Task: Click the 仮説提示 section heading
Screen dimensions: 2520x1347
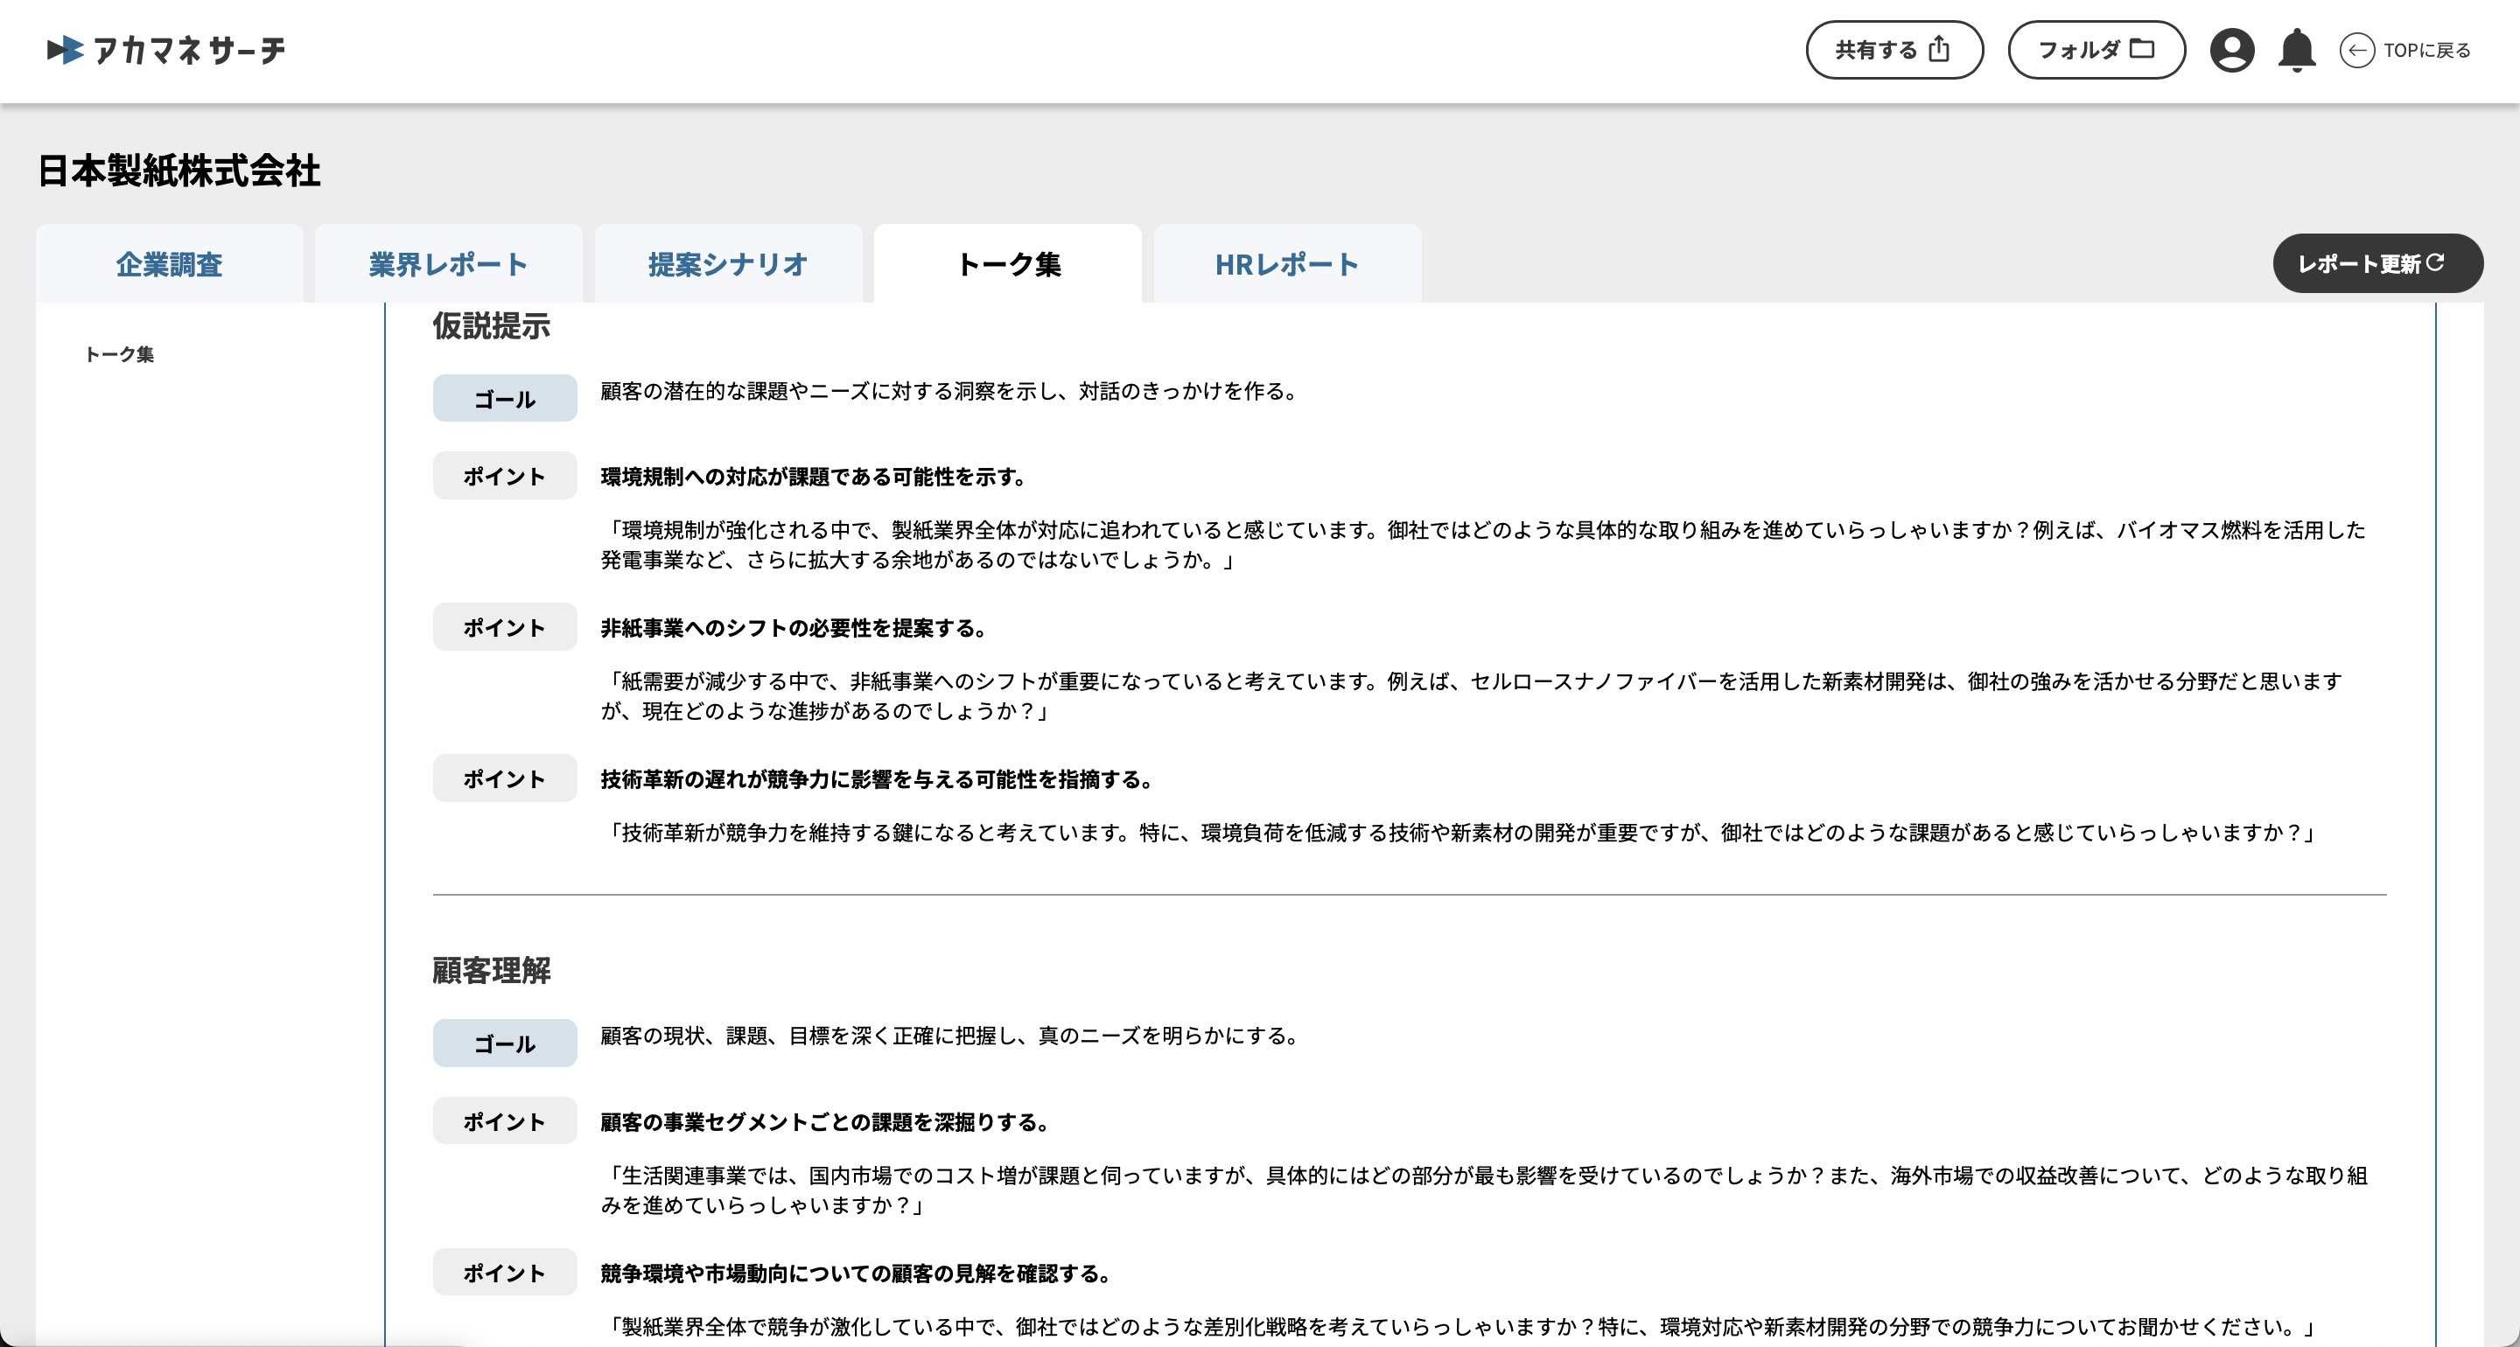Action: click(x=491, y=325)
